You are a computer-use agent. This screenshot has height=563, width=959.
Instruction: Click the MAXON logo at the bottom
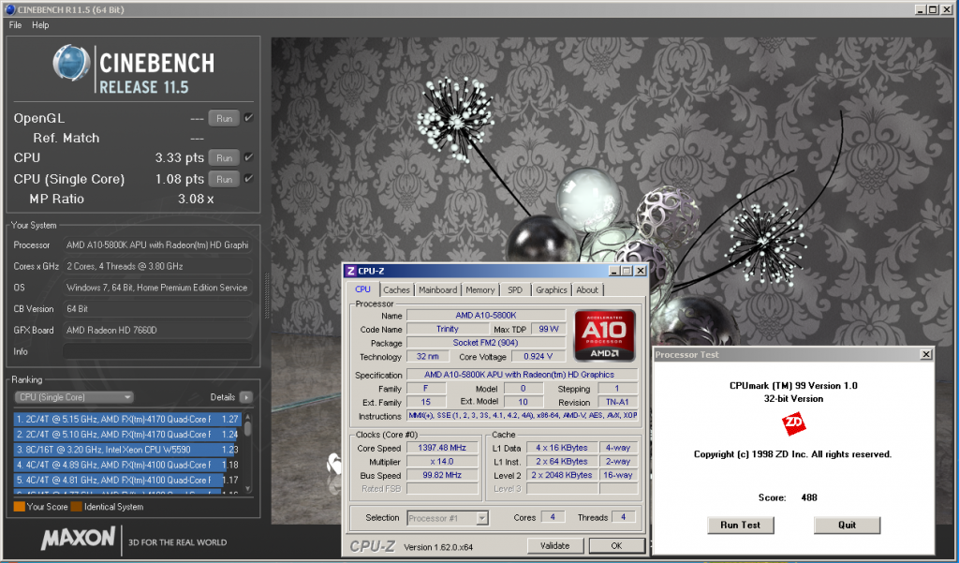pos(78,540)
